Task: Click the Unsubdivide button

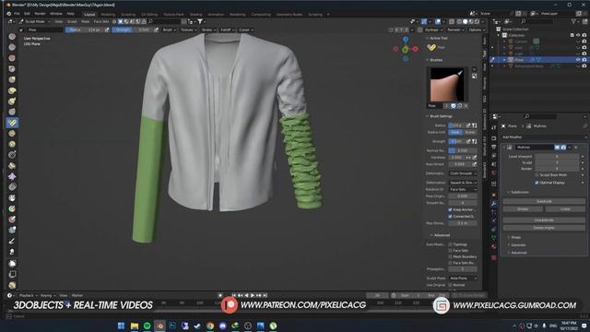Action: pyautogui.click(x=544, y=220)
